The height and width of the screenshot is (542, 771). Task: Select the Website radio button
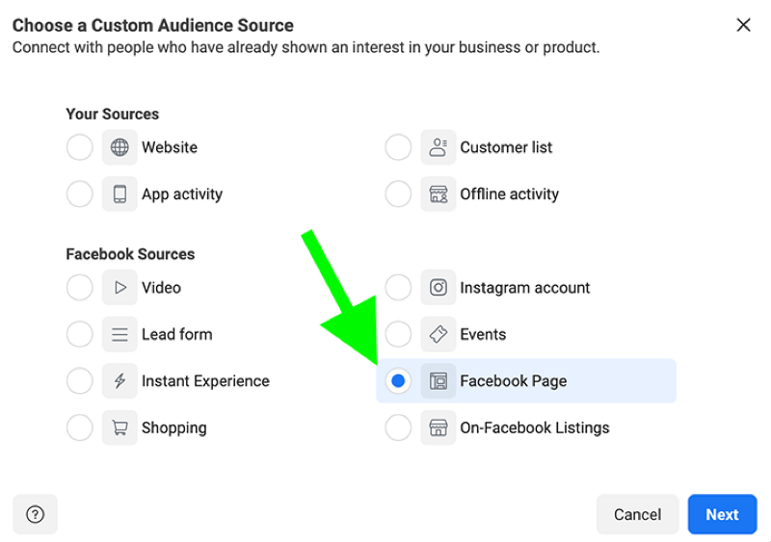tap(80, 147)
